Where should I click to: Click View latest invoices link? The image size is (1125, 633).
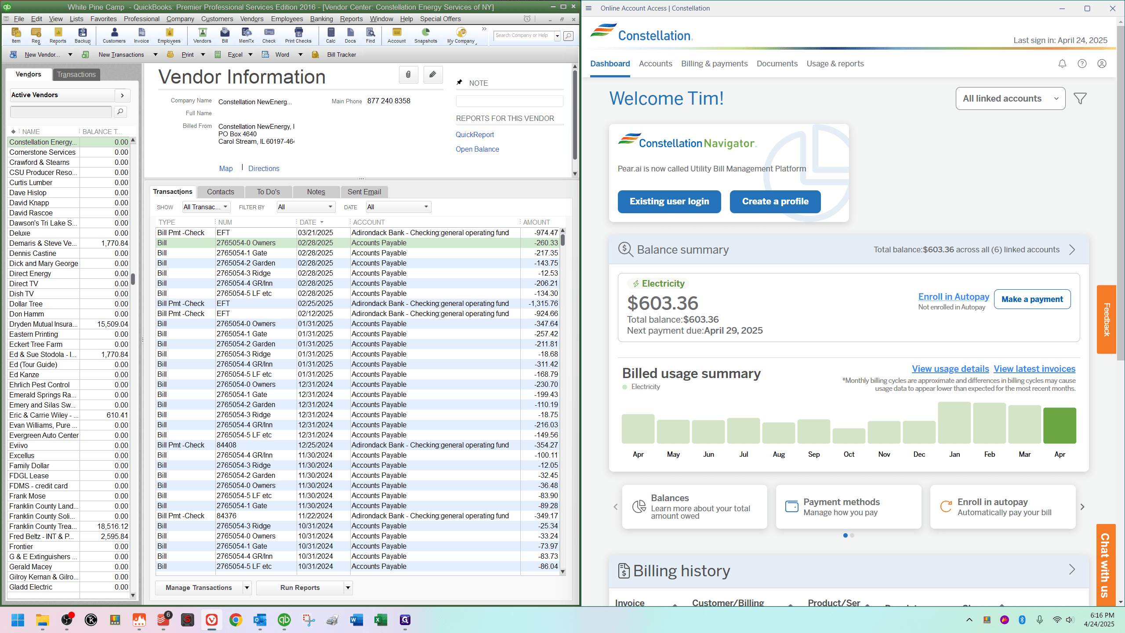(1034, 369)
